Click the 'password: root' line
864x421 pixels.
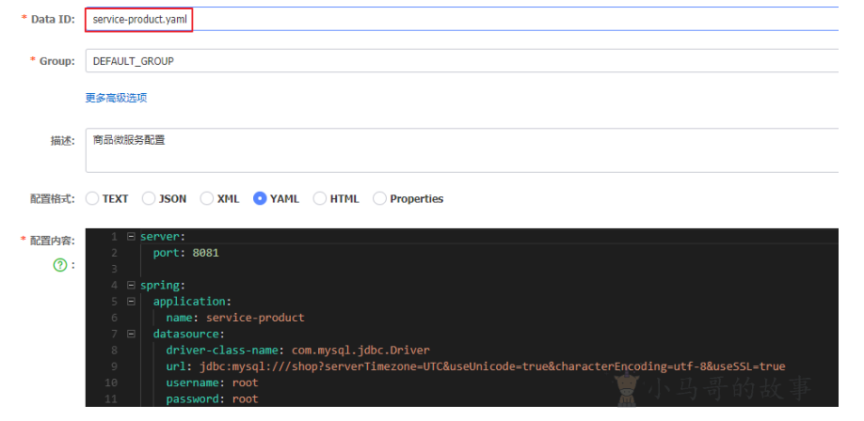coord(212,399)
